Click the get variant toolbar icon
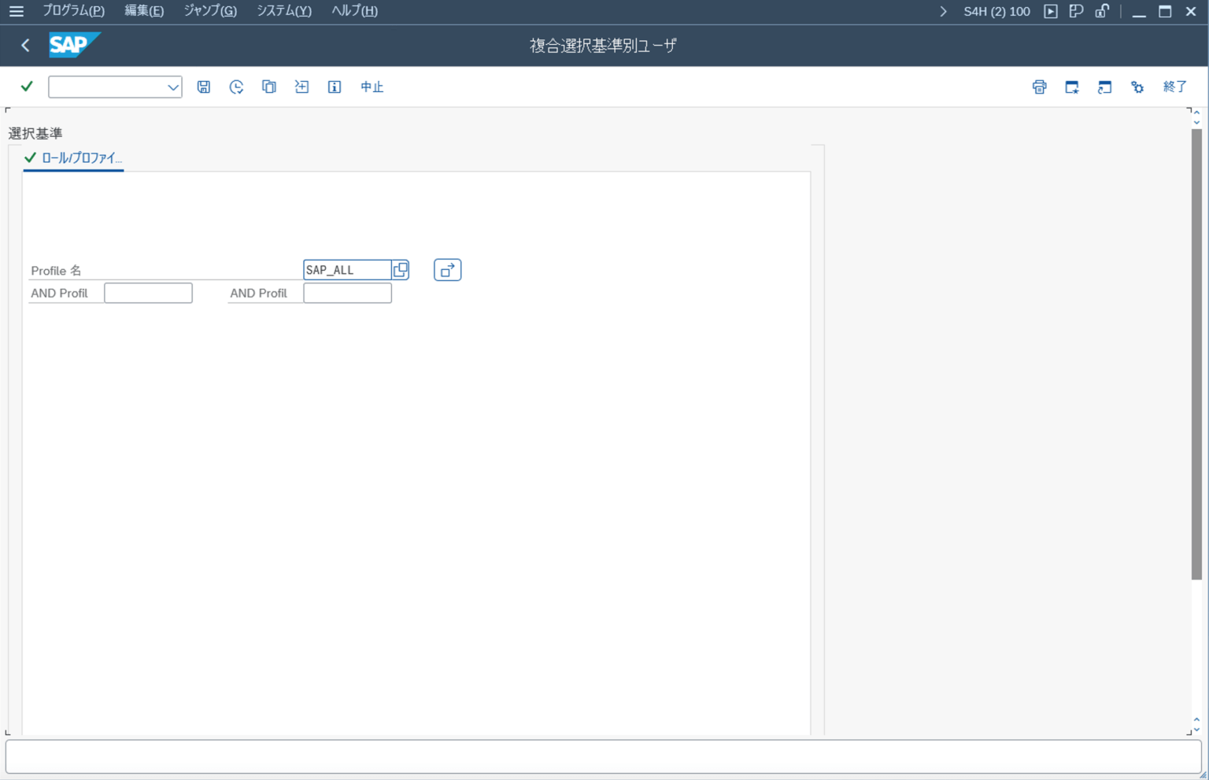1209x780 pixels. 301,87
